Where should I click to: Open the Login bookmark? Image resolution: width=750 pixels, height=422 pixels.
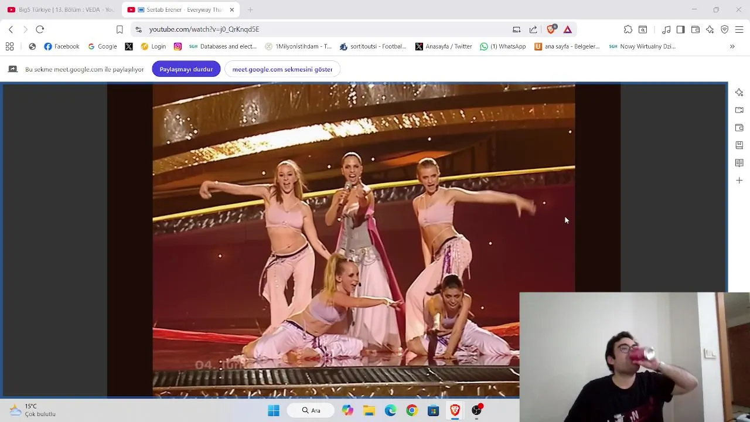153,46
